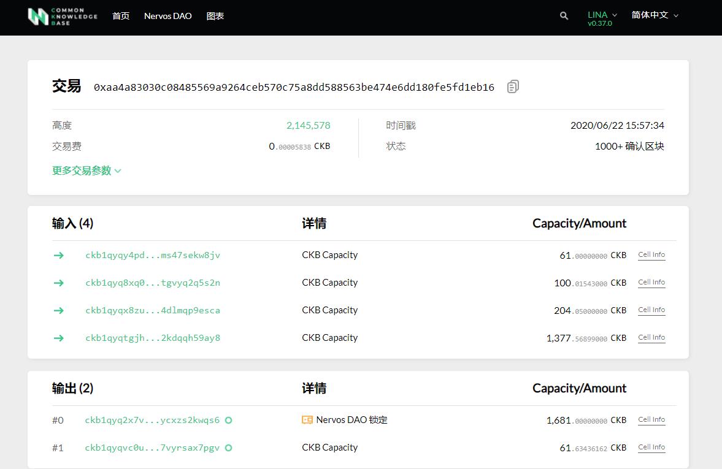Click the v0.37.0 version text
722x469 pixels.
pos(599,23)
